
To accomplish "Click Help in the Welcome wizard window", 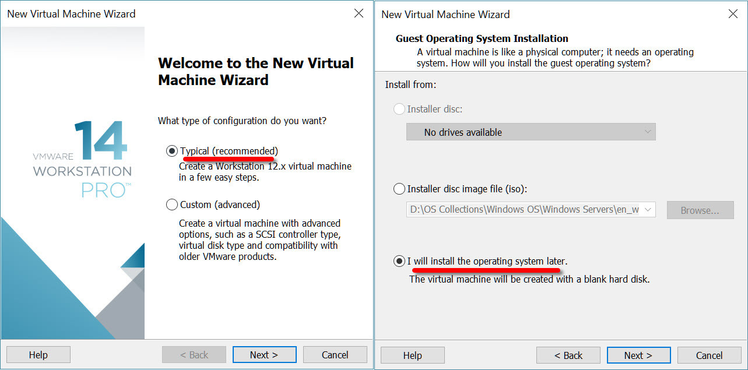I will click(38, 355).
